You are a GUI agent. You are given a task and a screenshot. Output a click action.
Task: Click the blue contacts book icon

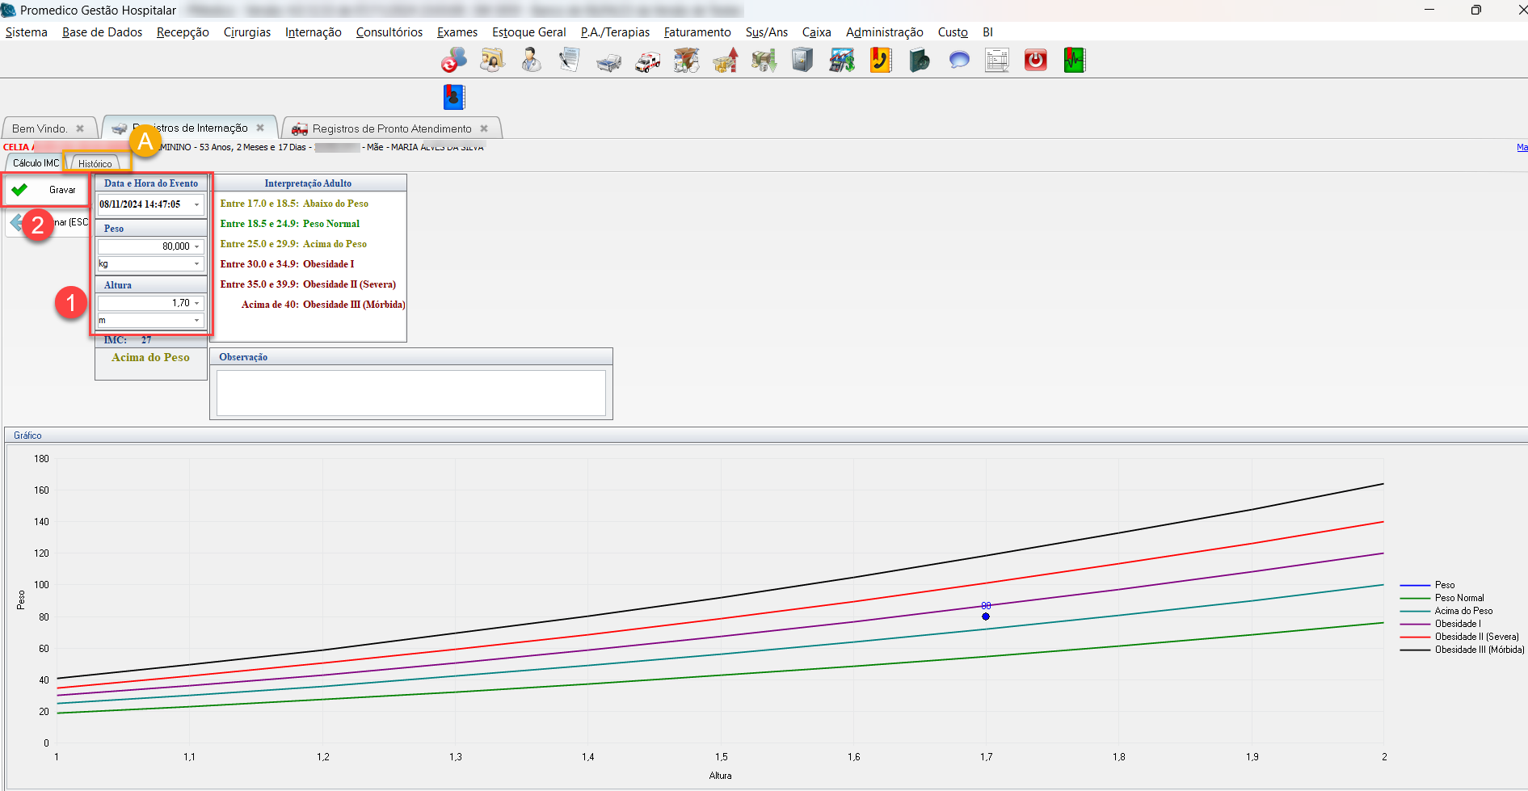click(x=454, y=97)
